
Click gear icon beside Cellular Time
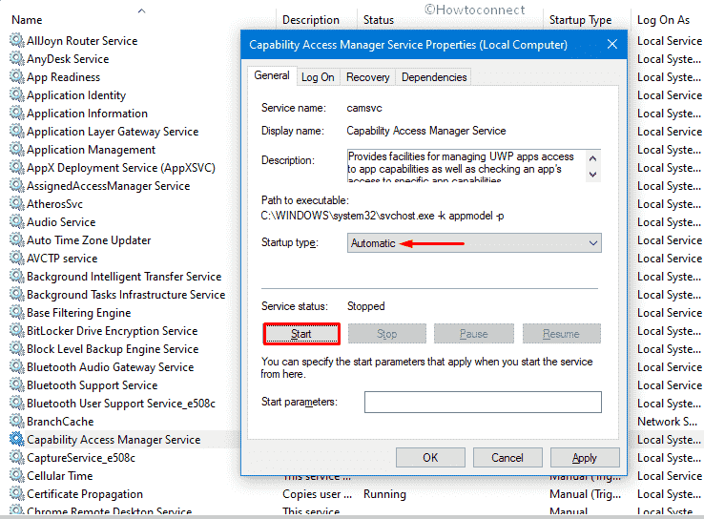tap(17, 475)
